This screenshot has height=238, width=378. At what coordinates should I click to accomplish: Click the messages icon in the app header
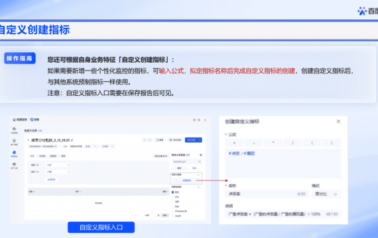point(199,120)
